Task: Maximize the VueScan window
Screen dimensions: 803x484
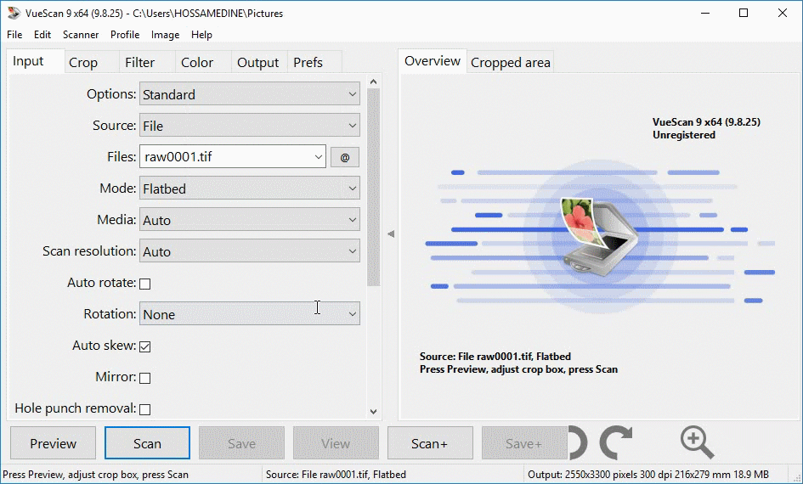Action: (x=744, y=14)
